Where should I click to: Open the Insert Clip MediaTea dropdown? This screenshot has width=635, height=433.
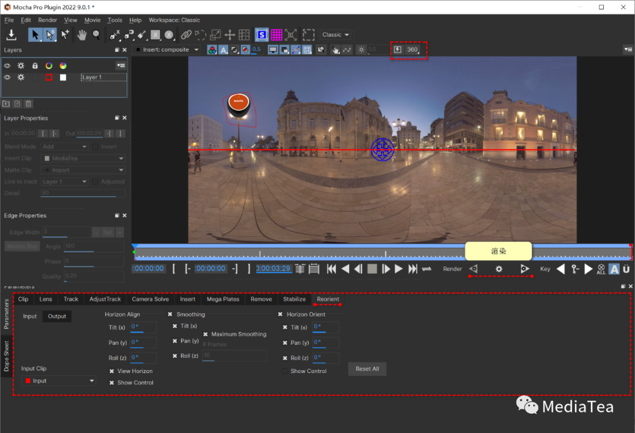pyautogui.click(x=83, y=158)
